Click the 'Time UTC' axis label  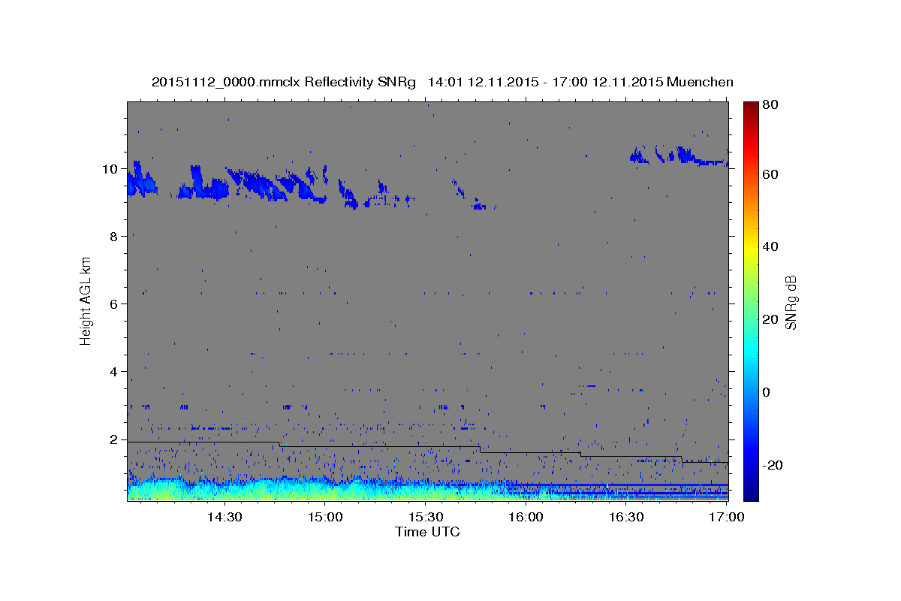[x=427, y=532]
